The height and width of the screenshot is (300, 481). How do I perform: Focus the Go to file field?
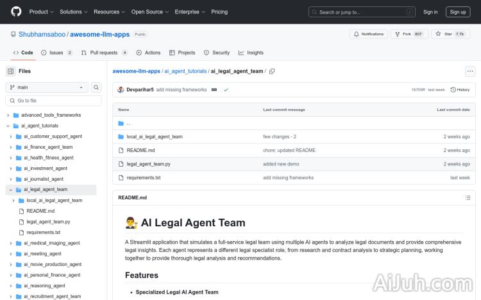click(53, 101)
